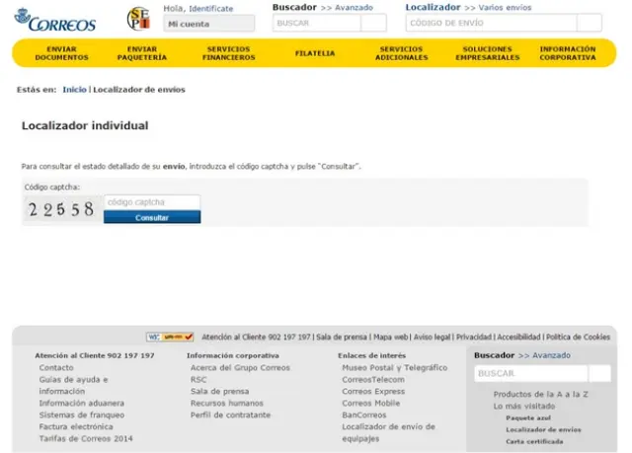Click the W3C accessibility badge

click(x=170, y=337)
